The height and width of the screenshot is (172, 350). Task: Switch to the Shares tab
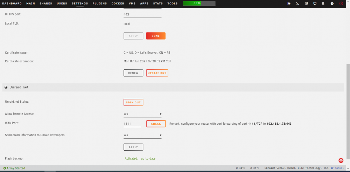46,4
